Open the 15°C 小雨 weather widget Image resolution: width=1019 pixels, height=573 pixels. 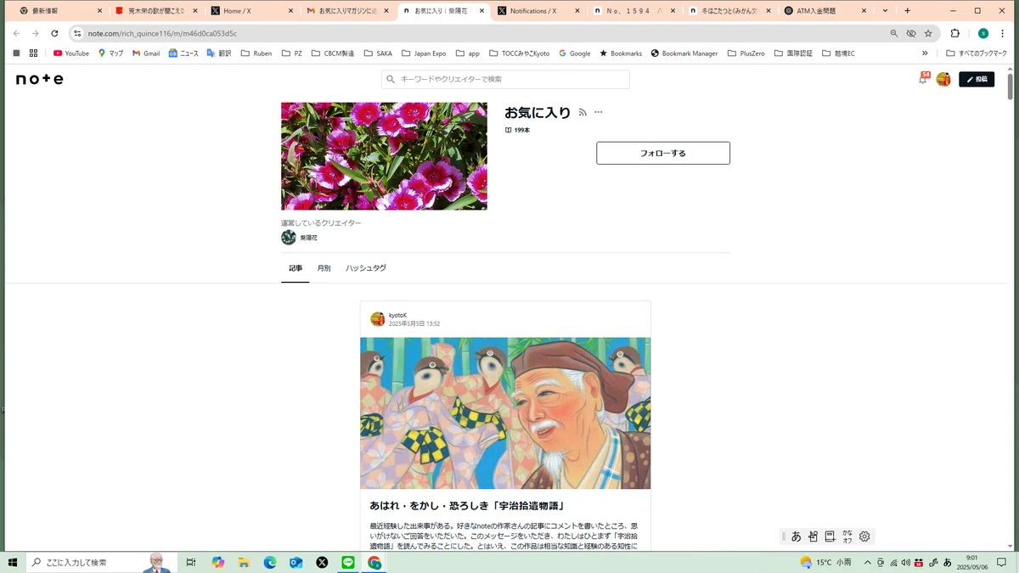tap(826, 562)
